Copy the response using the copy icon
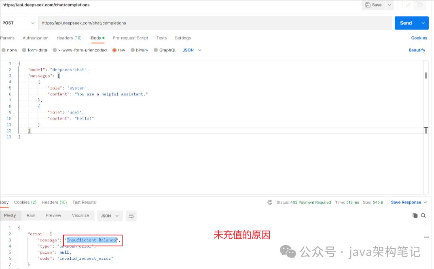Viewport: 434px width, 269px height. click(x=415, y=215)
